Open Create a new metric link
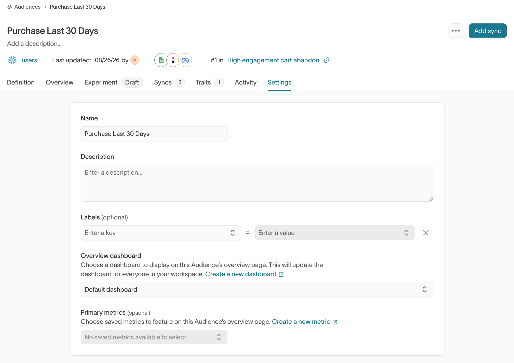The height and width of the screenshot is (363, 514). 305,322
